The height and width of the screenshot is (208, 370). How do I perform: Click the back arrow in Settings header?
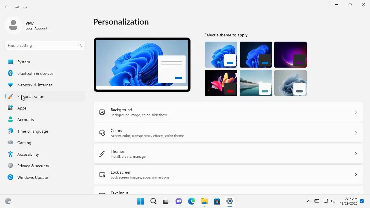coord(7,7)
